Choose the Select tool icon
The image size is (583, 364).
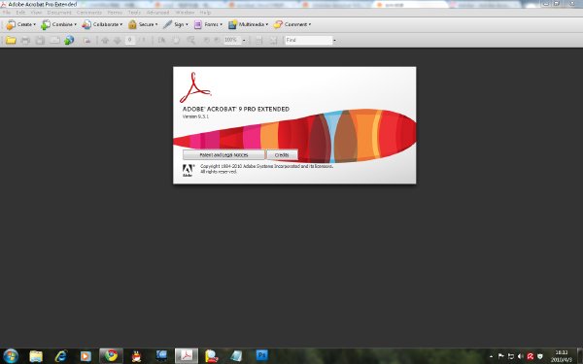point(161,40)
